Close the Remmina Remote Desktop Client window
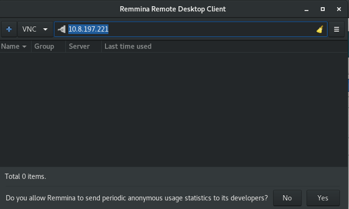Viewport: 349px width, 209px height. tap(338, 9)
